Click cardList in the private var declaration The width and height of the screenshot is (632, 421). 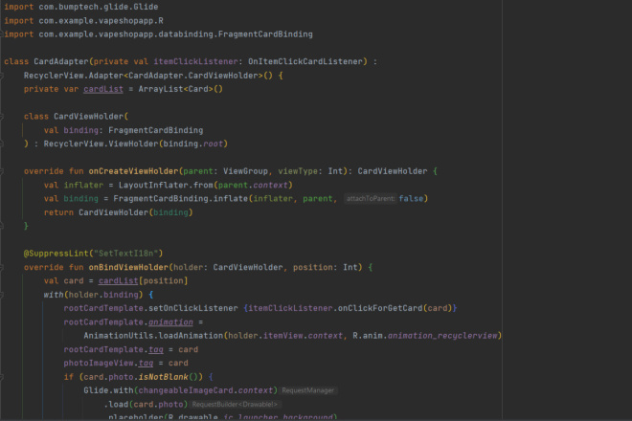pos(103,89)
